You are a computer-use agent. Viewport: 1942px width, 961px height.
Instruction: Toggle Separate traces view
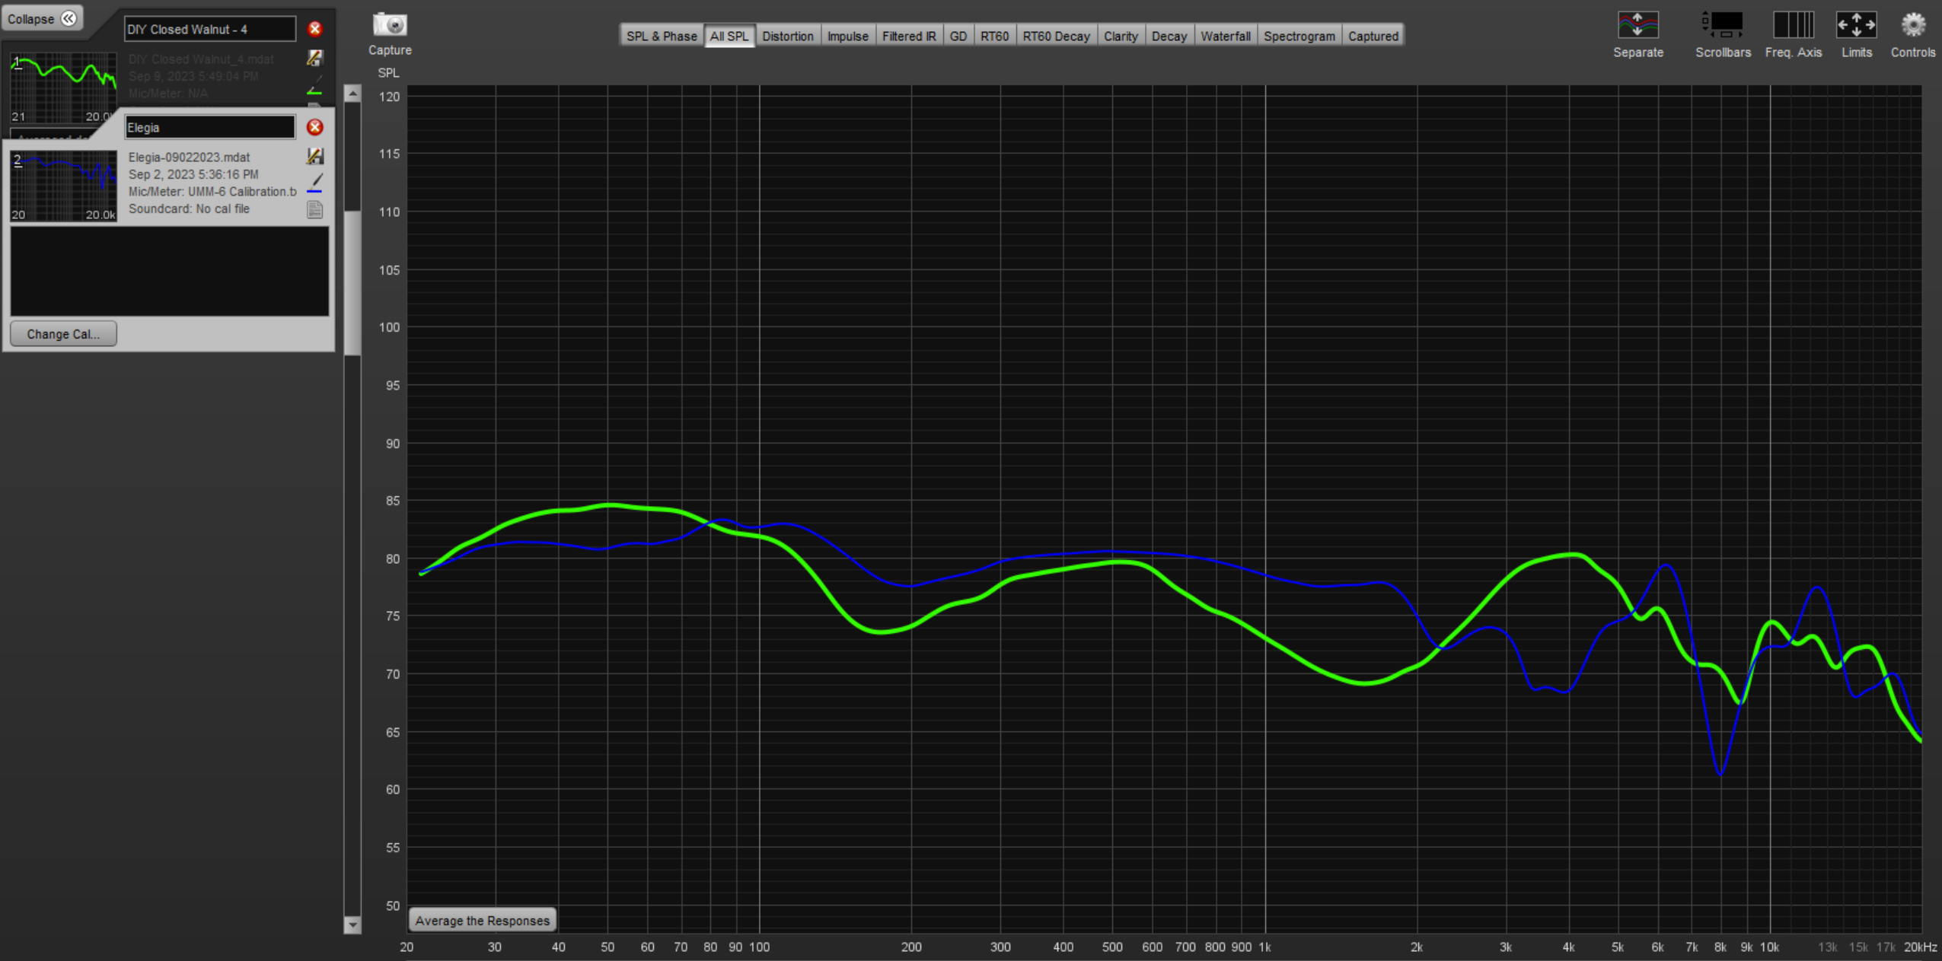(x=1637, y=34)
